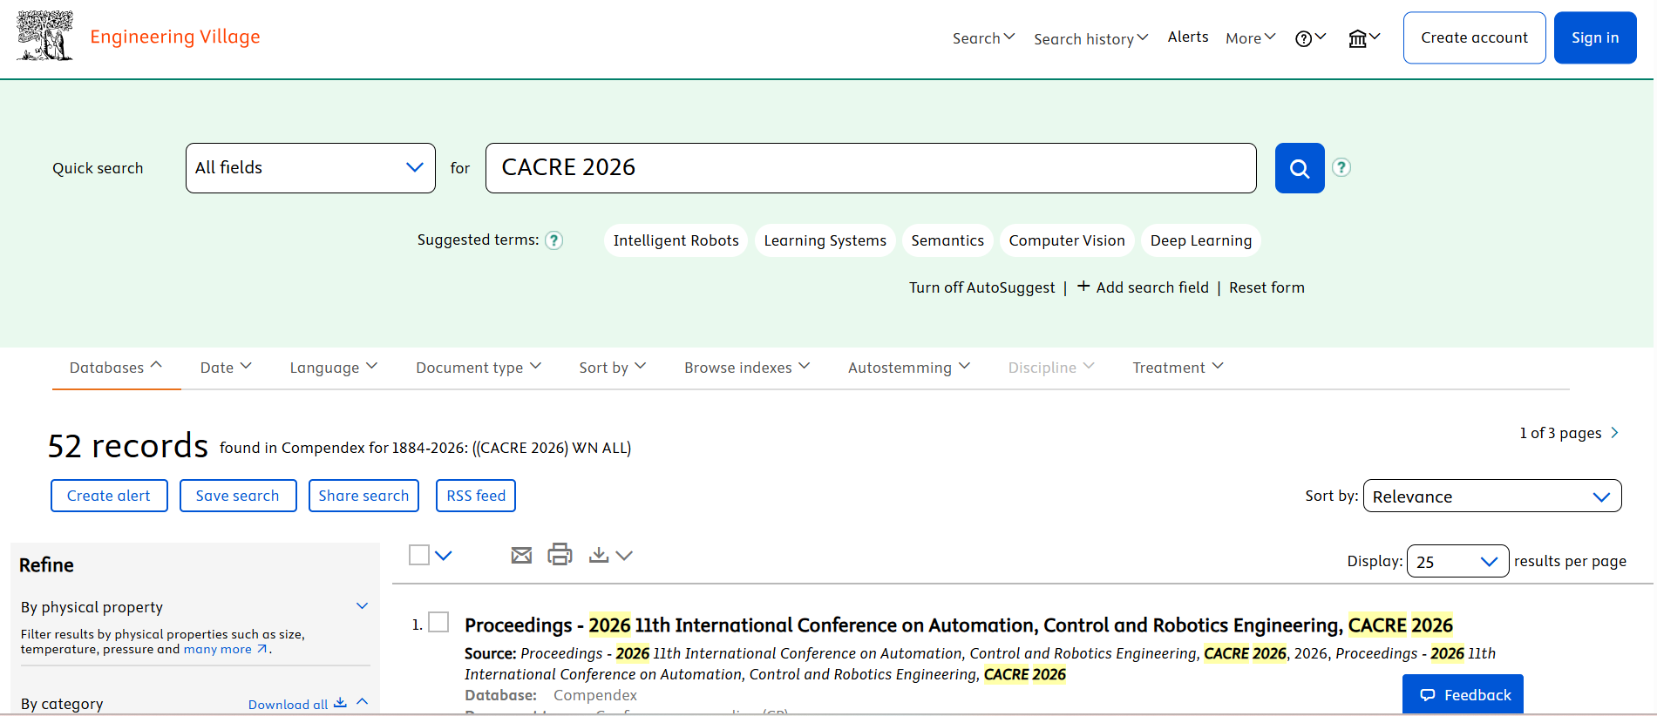Open the Treatment tab
The width and height of the screenshot is (1657, 716).
coord(1178,368)
